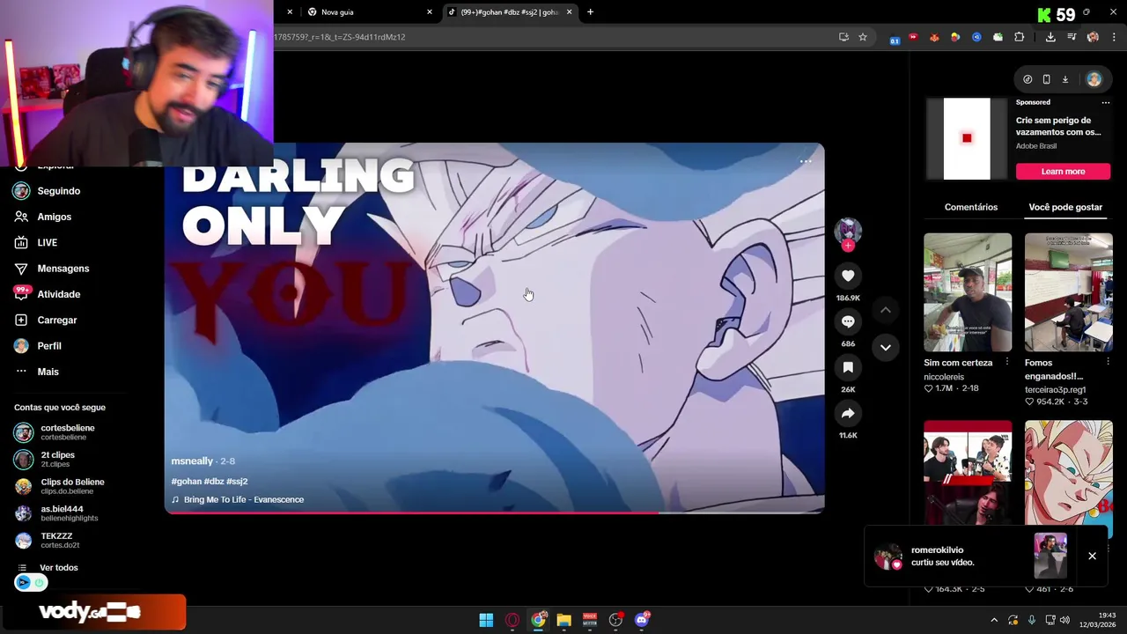The width and height of the screenshot is (1127, 634).
Task: Open LIVE in sidebar
Action: [48, 242]
